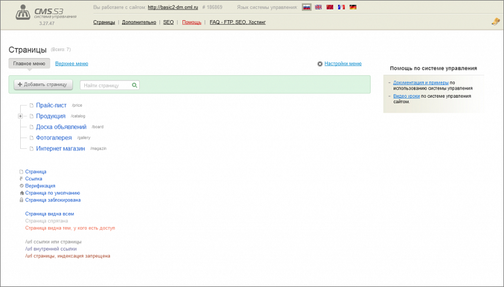Click the Добавить страницу button

tap(43, 85)
